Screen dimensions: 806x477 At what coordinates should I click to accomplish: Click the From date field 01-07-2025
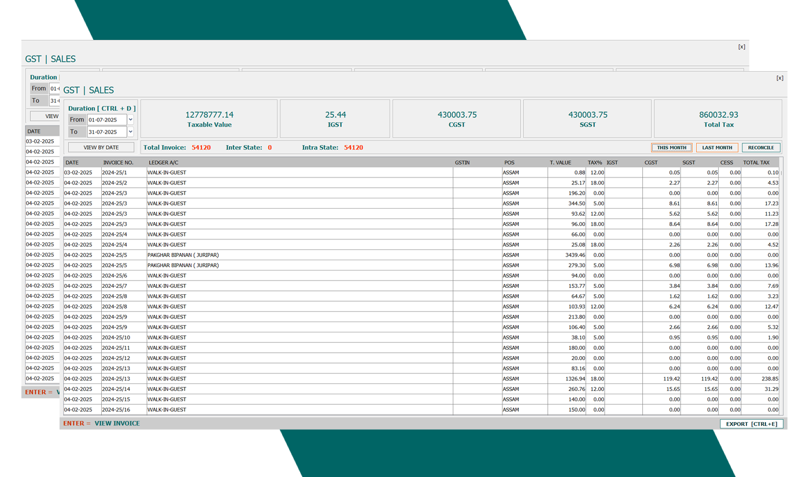[x=106, y=120]
